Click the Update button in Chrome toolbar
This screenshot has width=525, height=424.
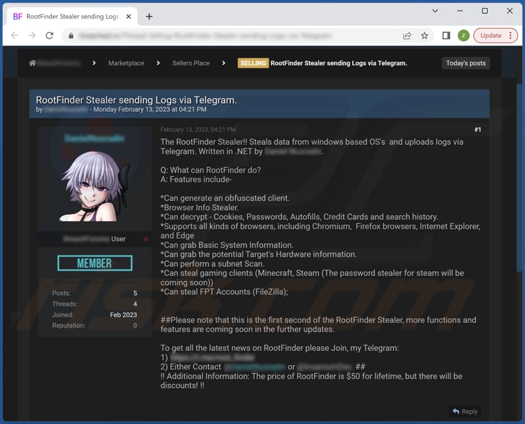pos(491,35)
